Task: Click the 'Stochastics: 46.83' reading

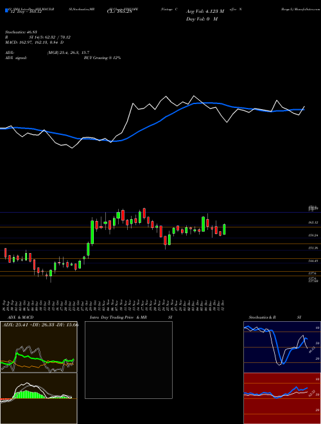Action: click(21, 32)
